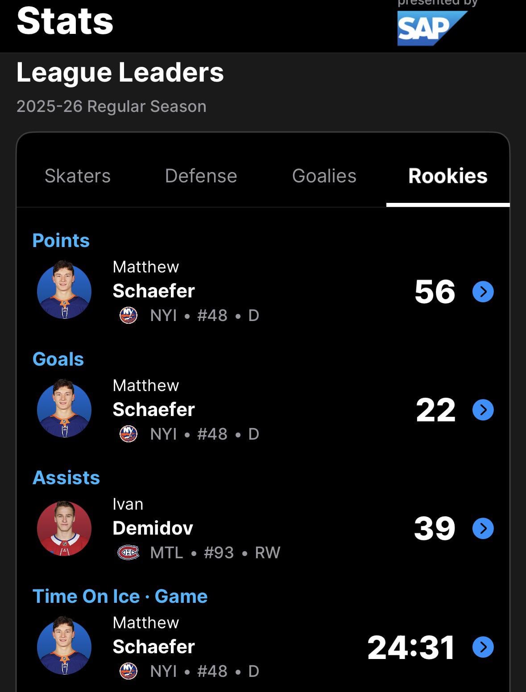Viewport: 526px width, 692px height.
Task: Switch to the Defense tab
Action: tap(201, 176)
